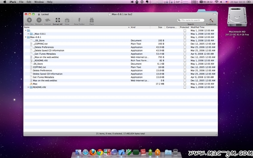Select the "._Get iTunes Metadata" file name

click(44, 54)
